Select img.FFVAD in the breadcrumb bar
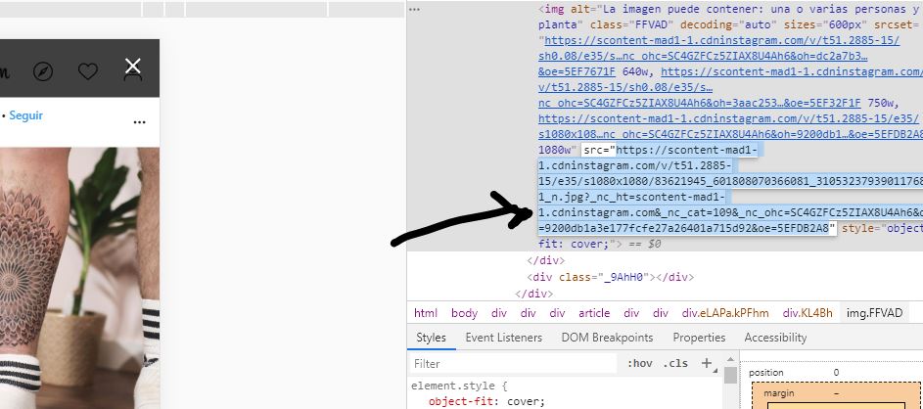This screenshot has width=923, height=409. (x=875, y=313)
